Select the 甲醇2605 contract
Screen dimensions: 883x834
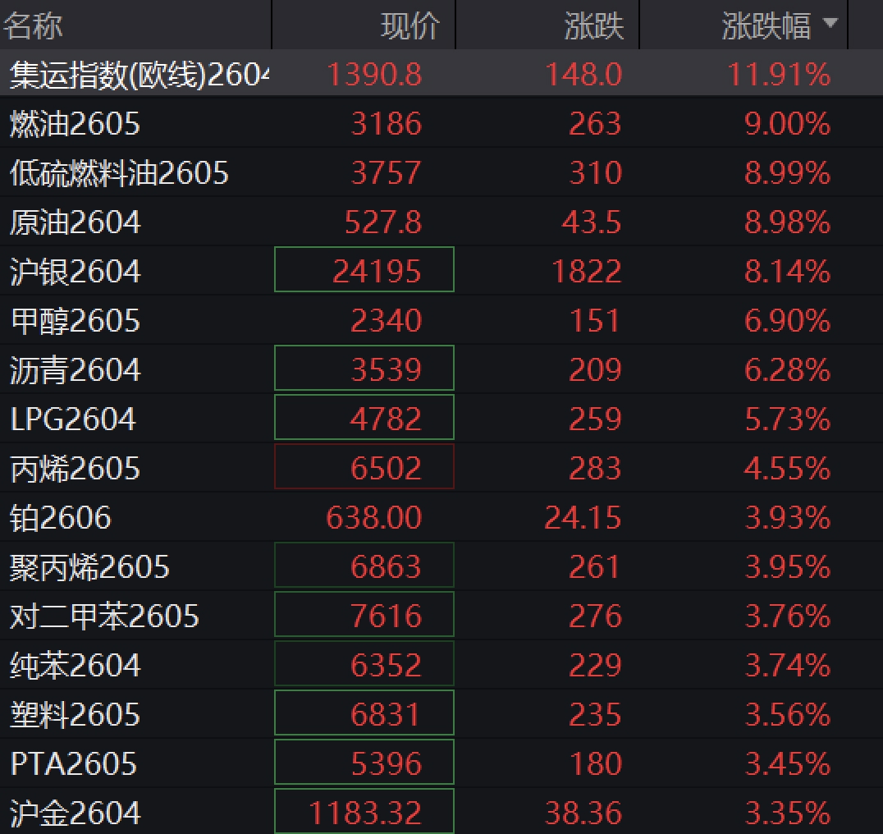click(x=75, y=321)
